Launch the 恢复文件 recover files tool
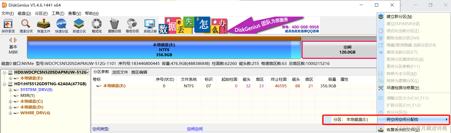451x133 pixels. tap(44, 26)
